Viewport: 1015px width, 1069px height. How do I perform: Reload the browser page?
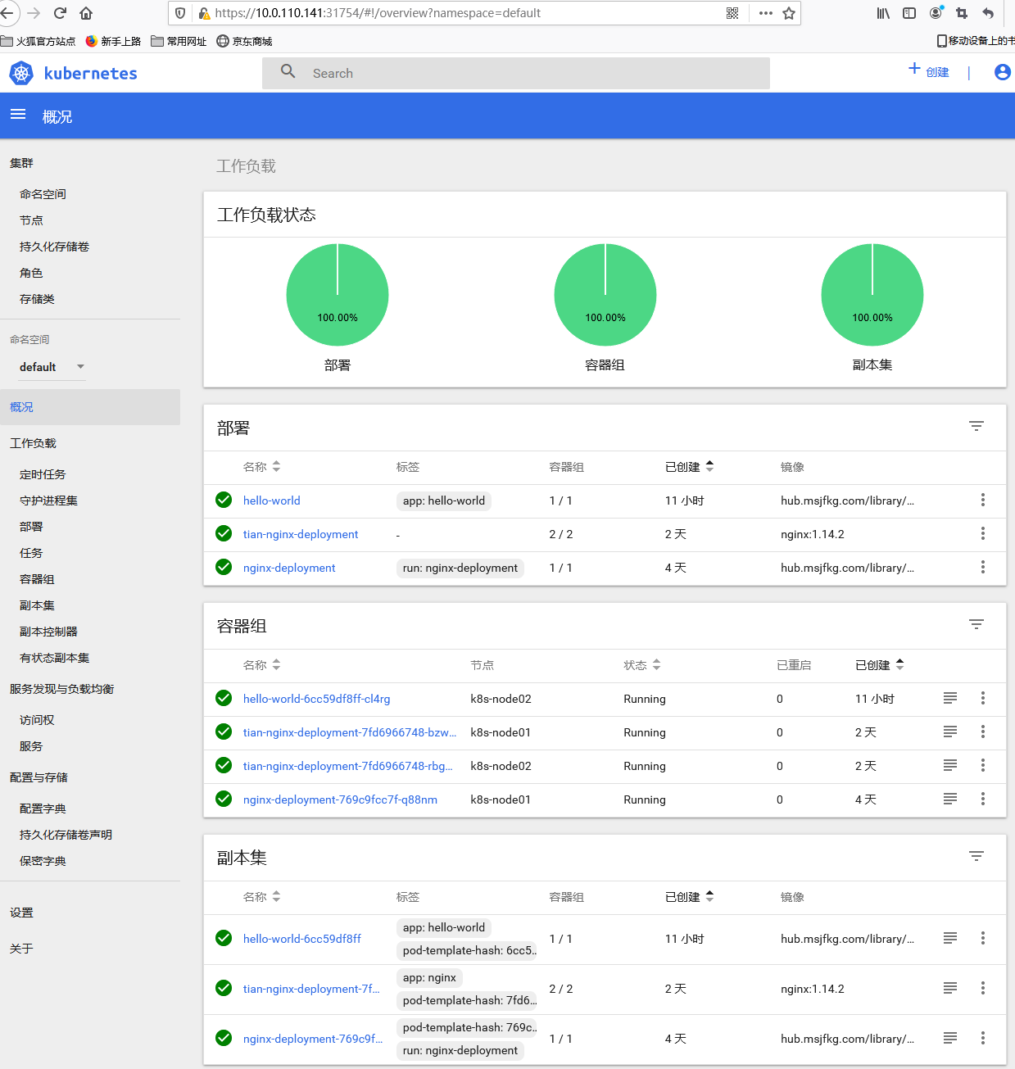pyautogui.click(x=60, y=13)
